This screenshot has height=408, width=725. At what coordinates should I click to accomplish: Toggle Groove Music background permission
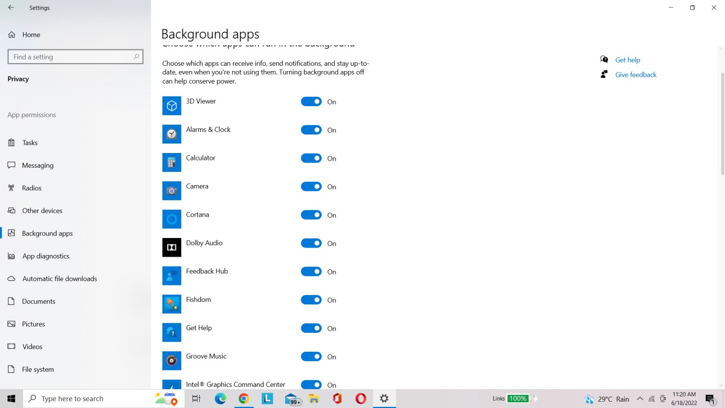(311, 356)
